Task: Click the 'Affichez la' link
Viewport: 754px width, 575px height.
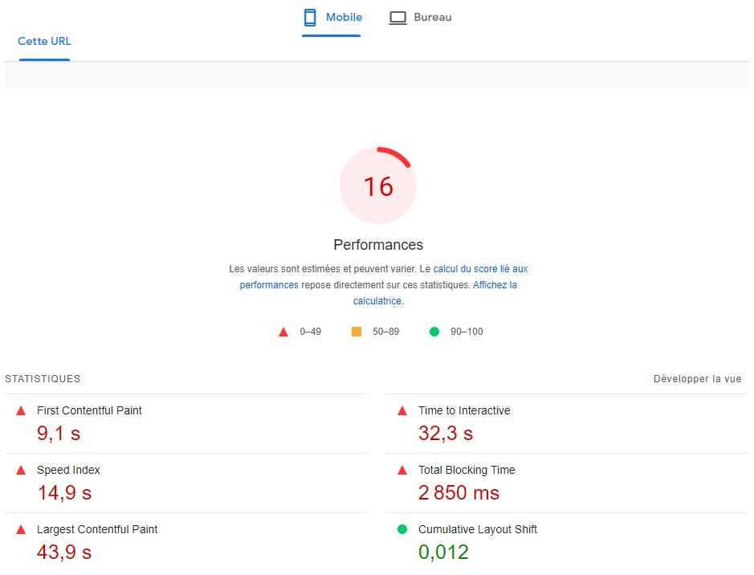Action: click(495, 284)
